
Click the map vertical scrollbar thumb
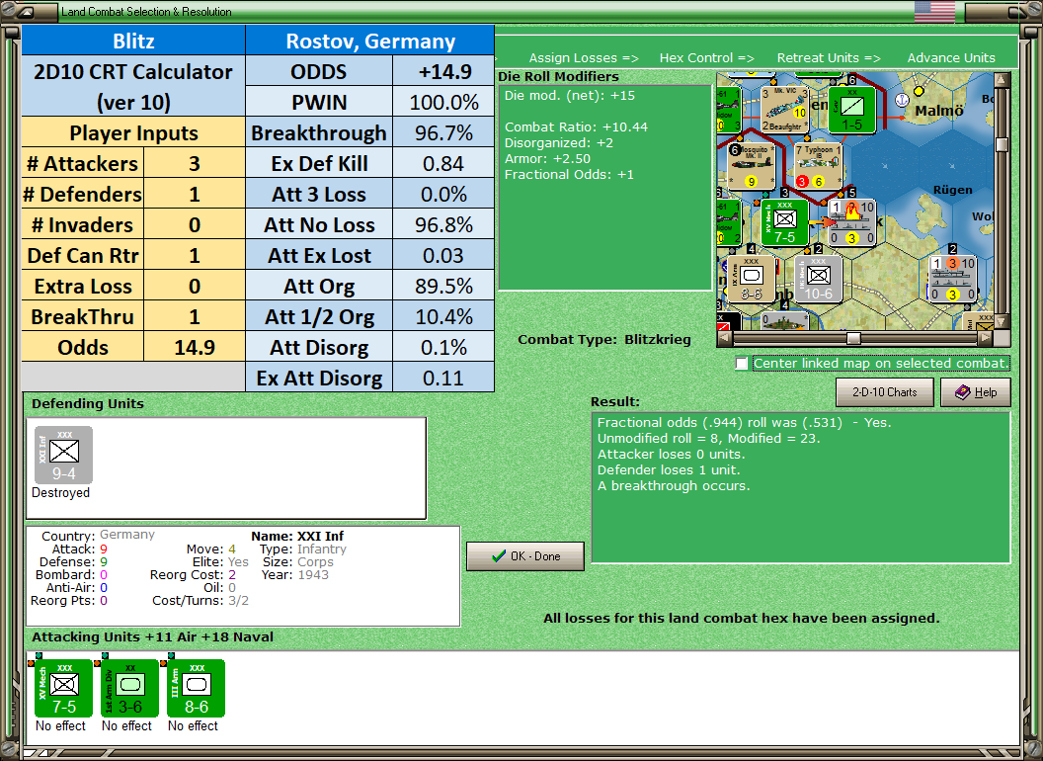1002,144
